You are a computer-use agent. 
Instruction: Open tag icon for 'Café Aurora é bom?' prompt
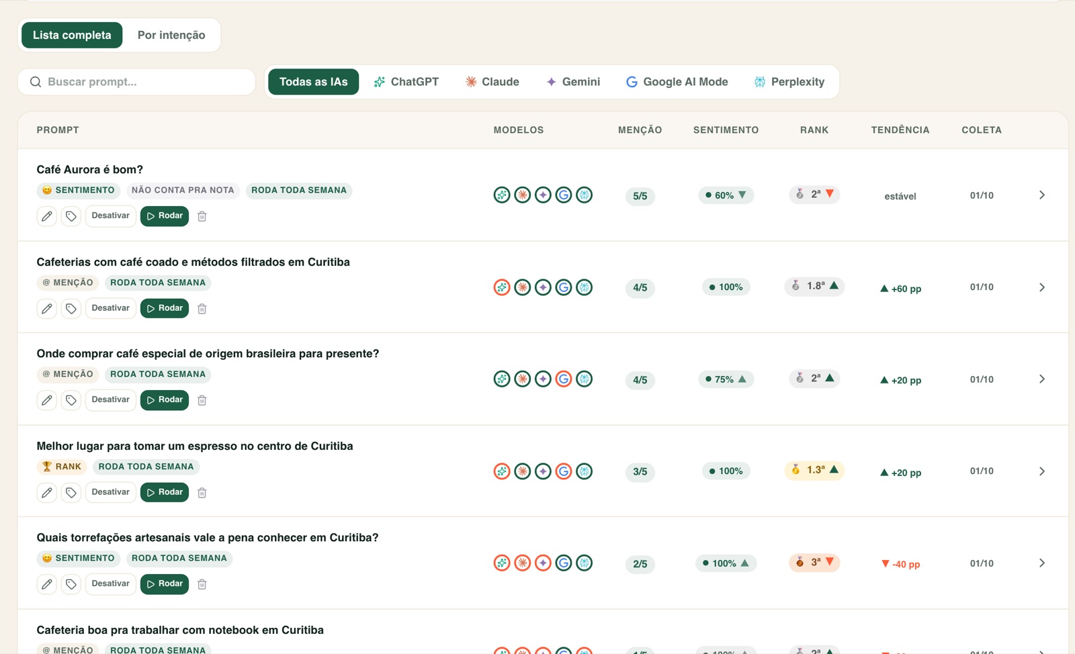click(x=71, y=216)
